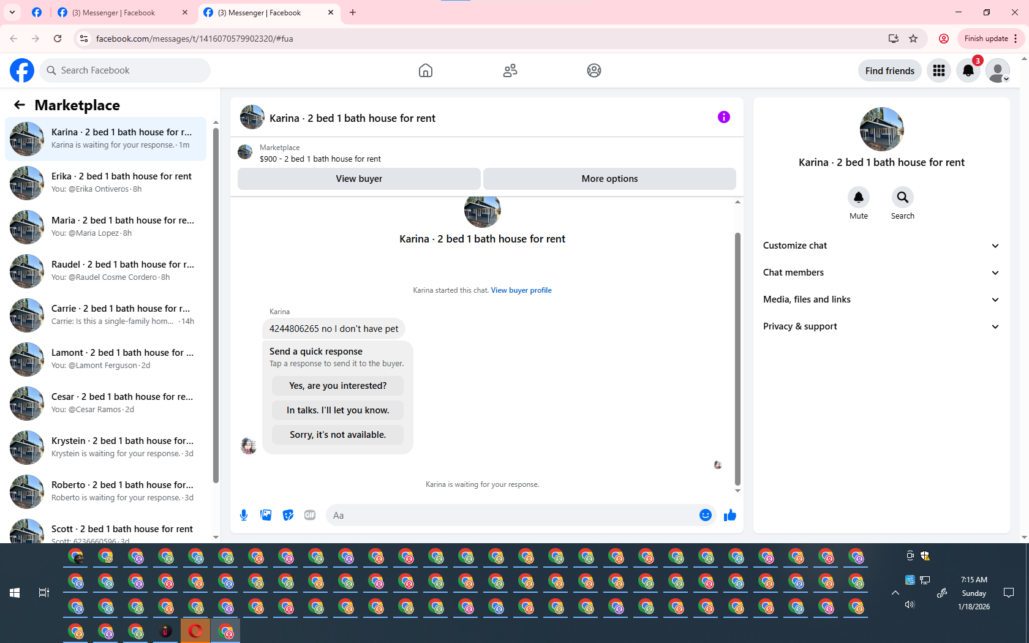Choose a sticker in the composer

click(288, 515)
